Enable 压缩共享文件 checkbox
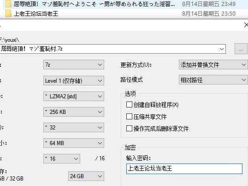This screenshot has height=186, width=248. [x=129, y=117]
